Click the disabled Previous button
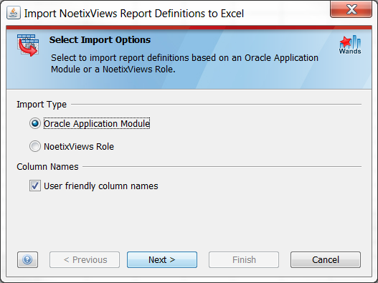Screen dimensions: 378x283 (85, 259)
